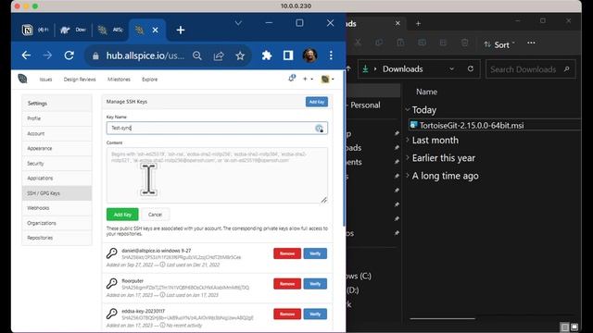Viewport: 593px width, 333px height.
Task: Close the active AllSpice browser tab
Action: [155, 30]
